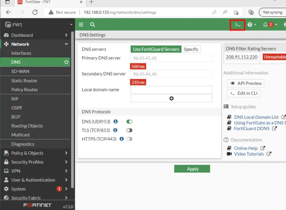Open a new browser tab with plus icon
Viewport: 286px width, 210px height.
tap(91, 2)
